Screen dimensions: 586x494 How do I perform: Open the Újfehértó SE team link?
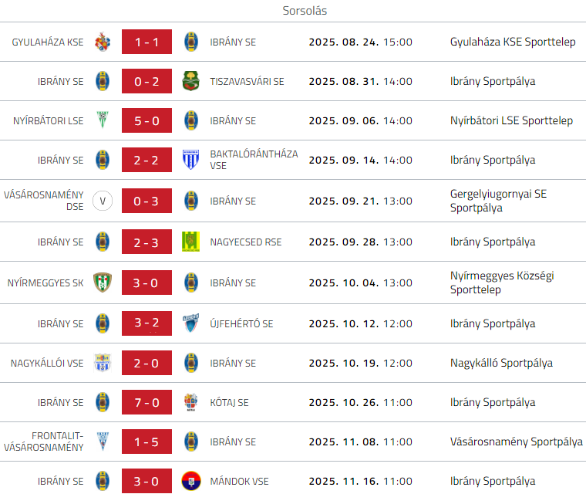pos(241,323)
